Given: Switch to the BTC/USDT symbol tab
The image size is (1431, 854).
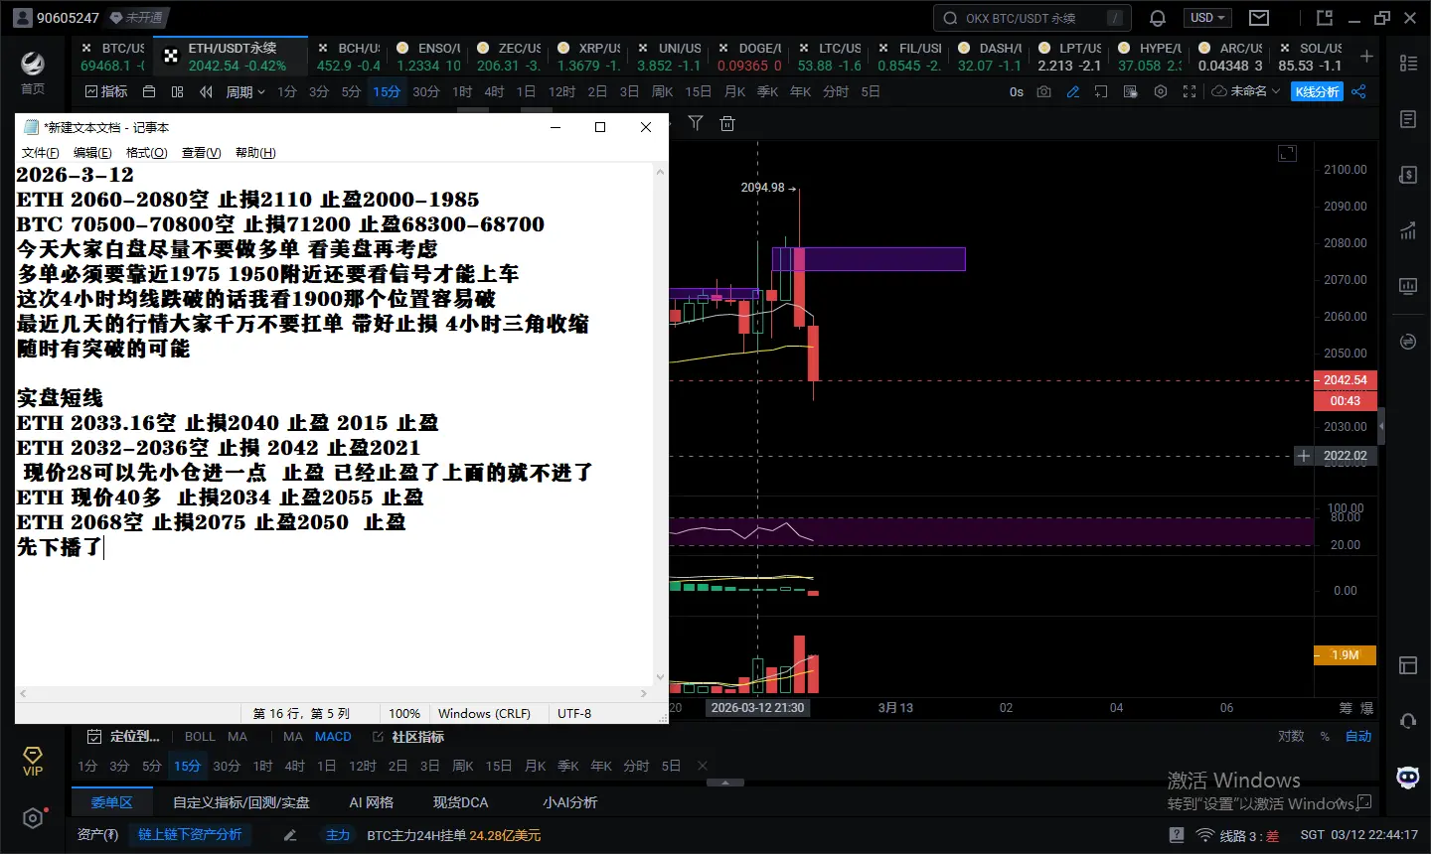Looking at the screenshot, I should 112,57.
